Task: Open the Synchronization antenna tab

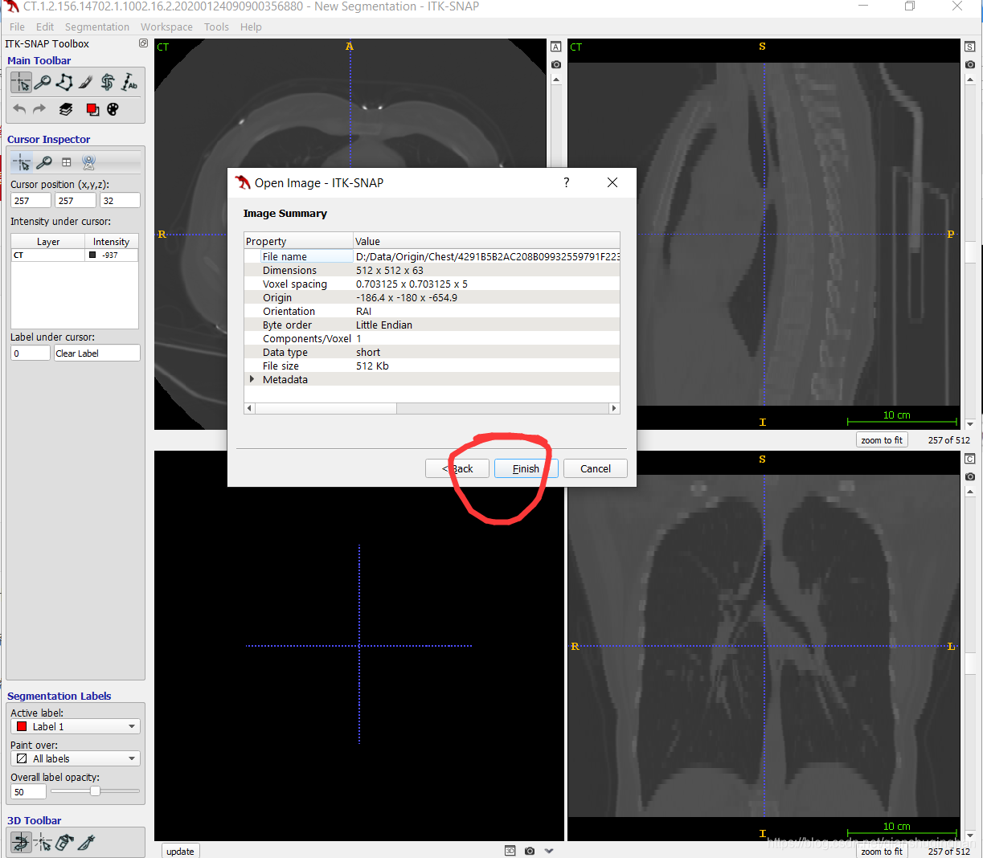Action: [x=89, y=162]
